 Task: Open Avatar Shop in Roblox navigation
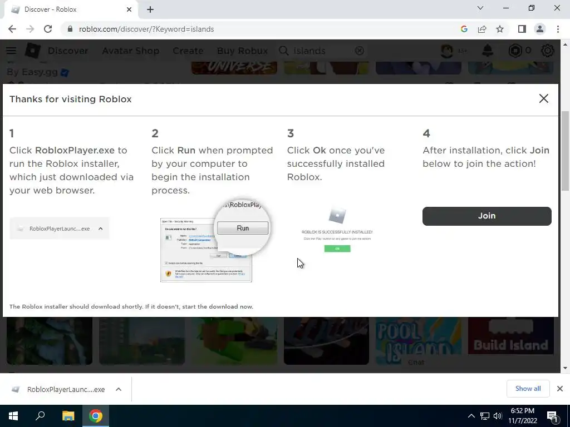(x=130, y=51)
